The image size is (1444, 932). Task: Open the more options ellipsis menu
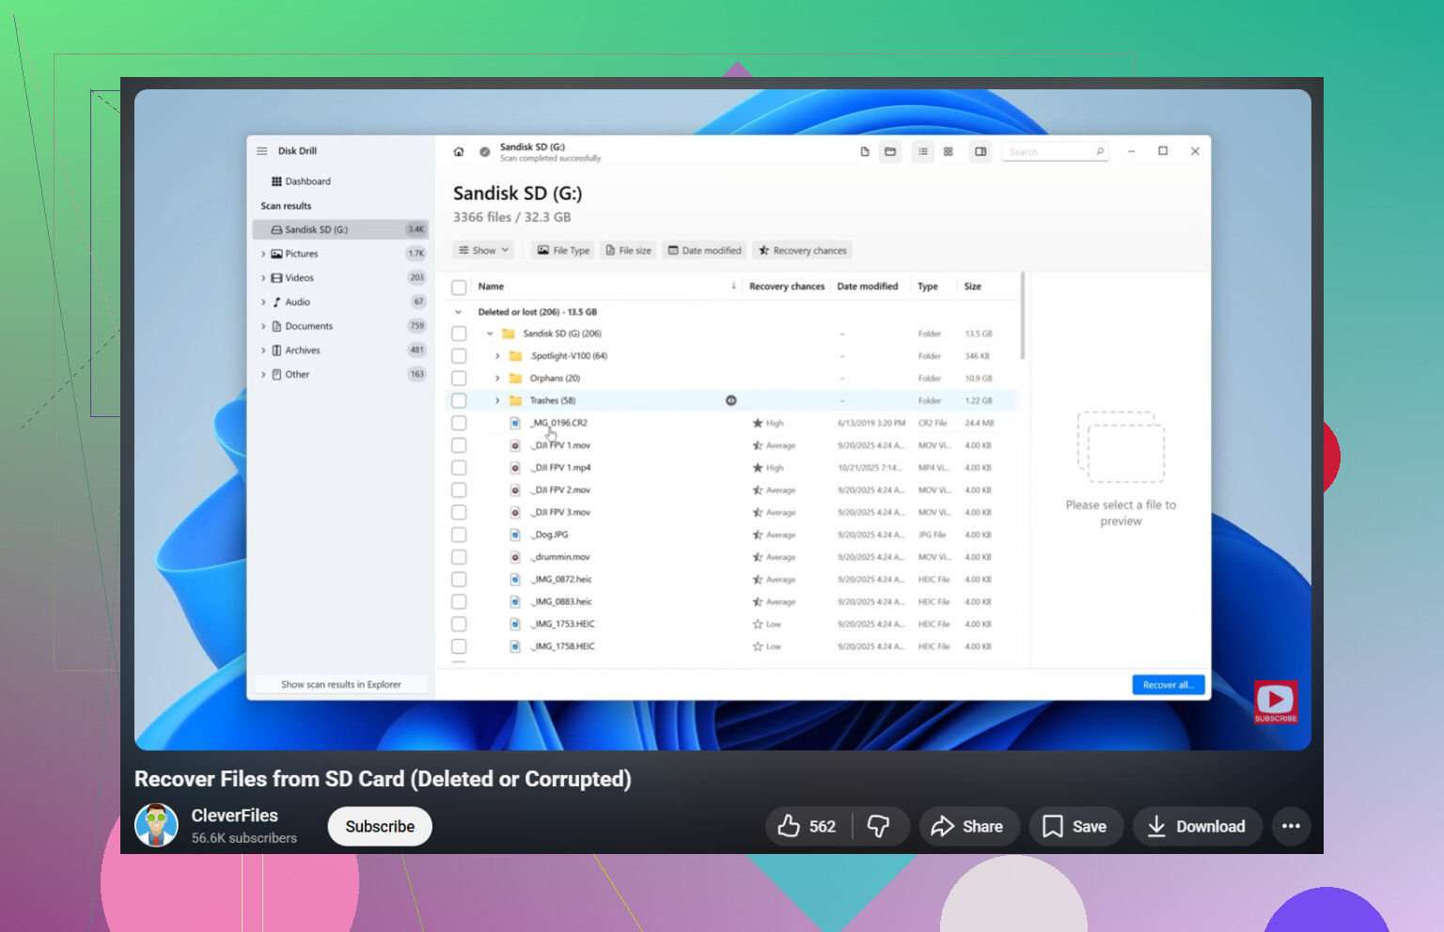coord(1291,827)
